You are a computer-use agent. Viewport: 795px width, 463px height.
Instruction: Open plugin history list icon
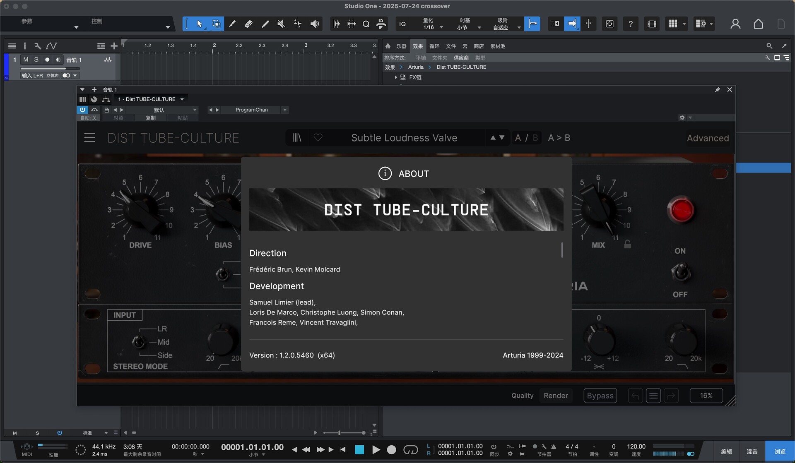pos(653,396)
